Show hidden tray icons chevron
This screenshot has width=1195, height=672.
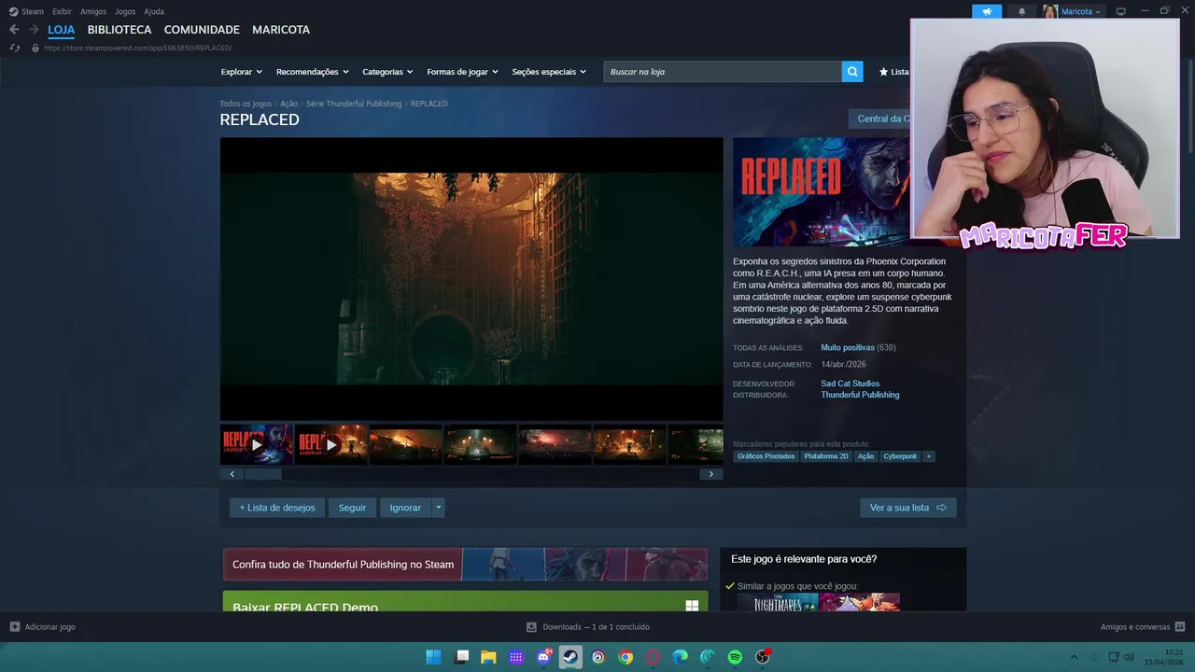pos(1074,657)
